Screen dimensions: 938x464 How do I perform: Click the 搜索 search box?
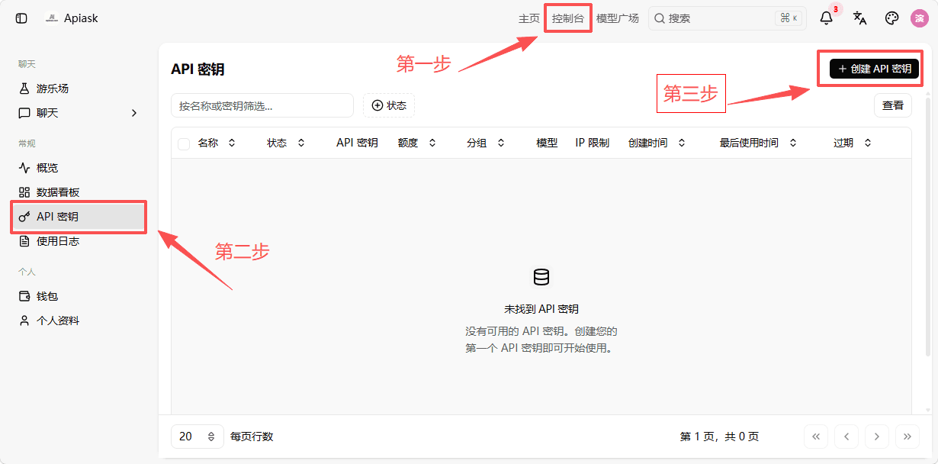728,18
